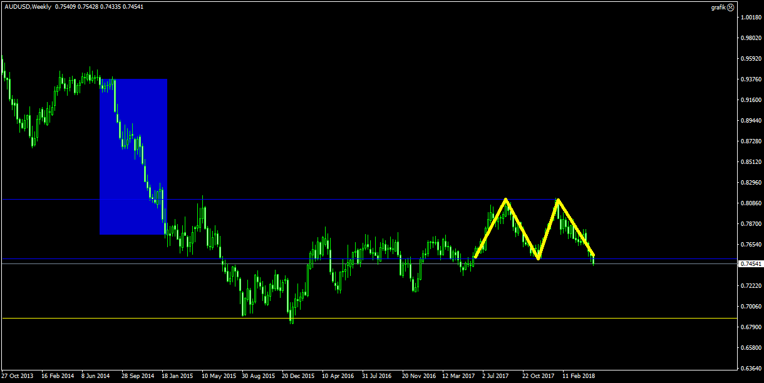Click the 18 Jan 2015 date label
Image resolution: width=764 pixels, height=383 pixels.
point(177,377)
